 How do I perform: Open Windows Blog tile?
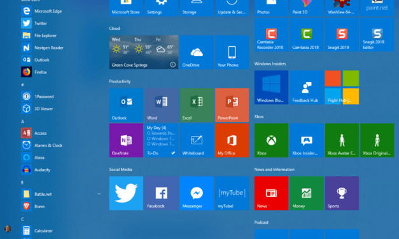coord(271,88)
